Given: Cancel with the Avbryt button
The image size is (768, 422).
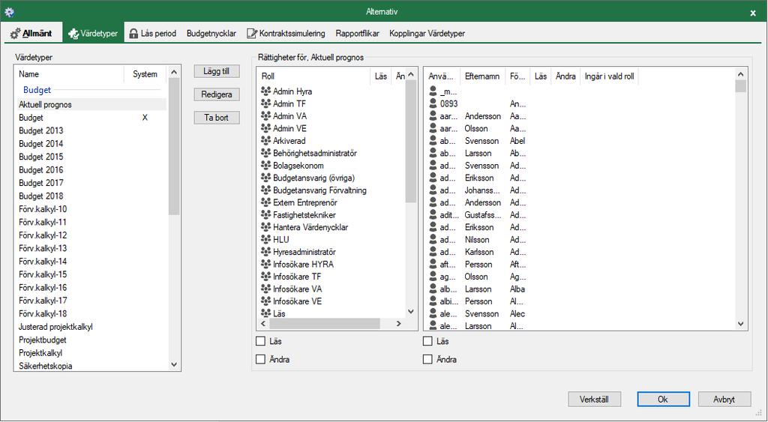Looking at the screenshot, I should 724,399.
